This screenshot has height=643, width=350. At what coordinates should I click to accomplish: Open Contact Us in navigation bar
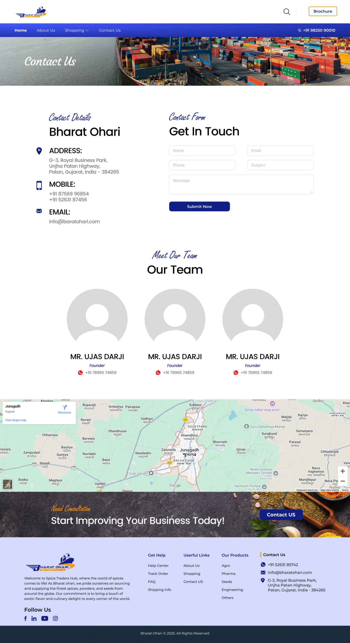(x=110, y=30)
